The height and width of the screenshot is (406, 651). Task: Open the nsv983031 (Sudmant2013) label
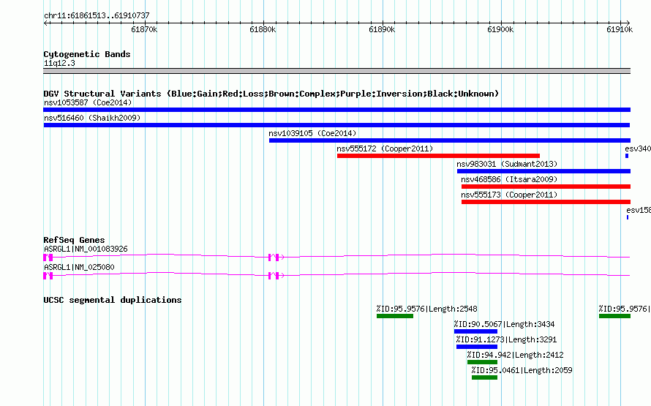pos(507,164)
